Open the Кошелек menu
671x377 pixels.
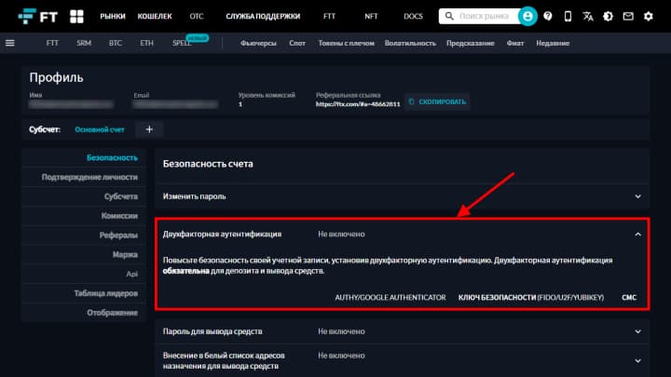tap(155, 16)
